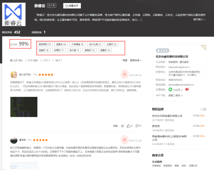This screenshot has height=170, width=214.
Task: Click the Weibo icon in 友情链接
Action: coord(187,89)
